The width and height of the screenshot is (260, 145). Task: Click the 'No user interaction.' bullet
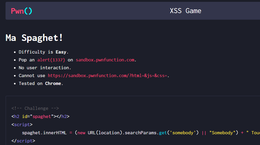45,68
